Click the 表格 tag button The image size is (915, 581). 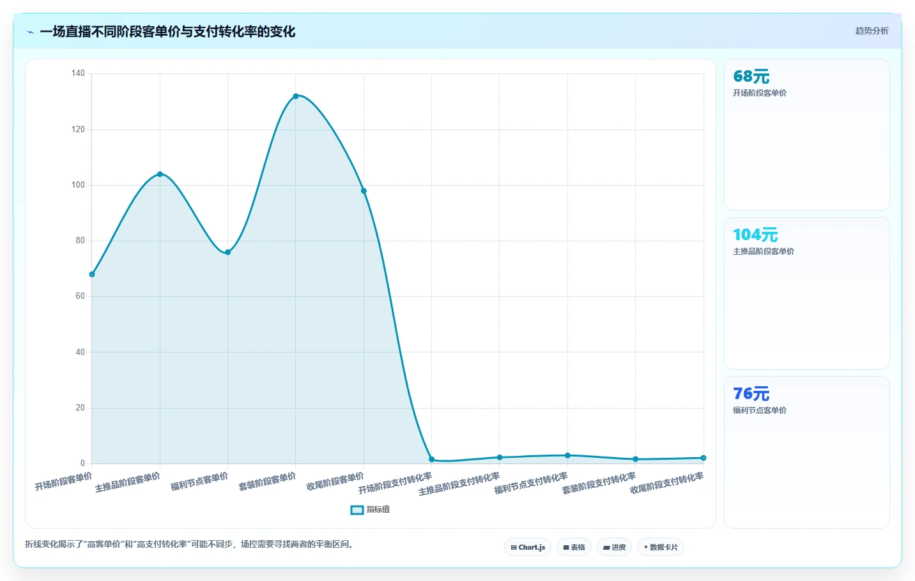coord(574,547)
